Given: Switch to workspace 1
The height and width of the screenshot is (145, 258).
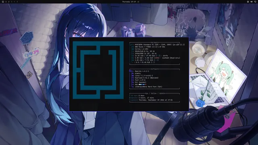Looking at the screenshot, I should tap(6, 2).
